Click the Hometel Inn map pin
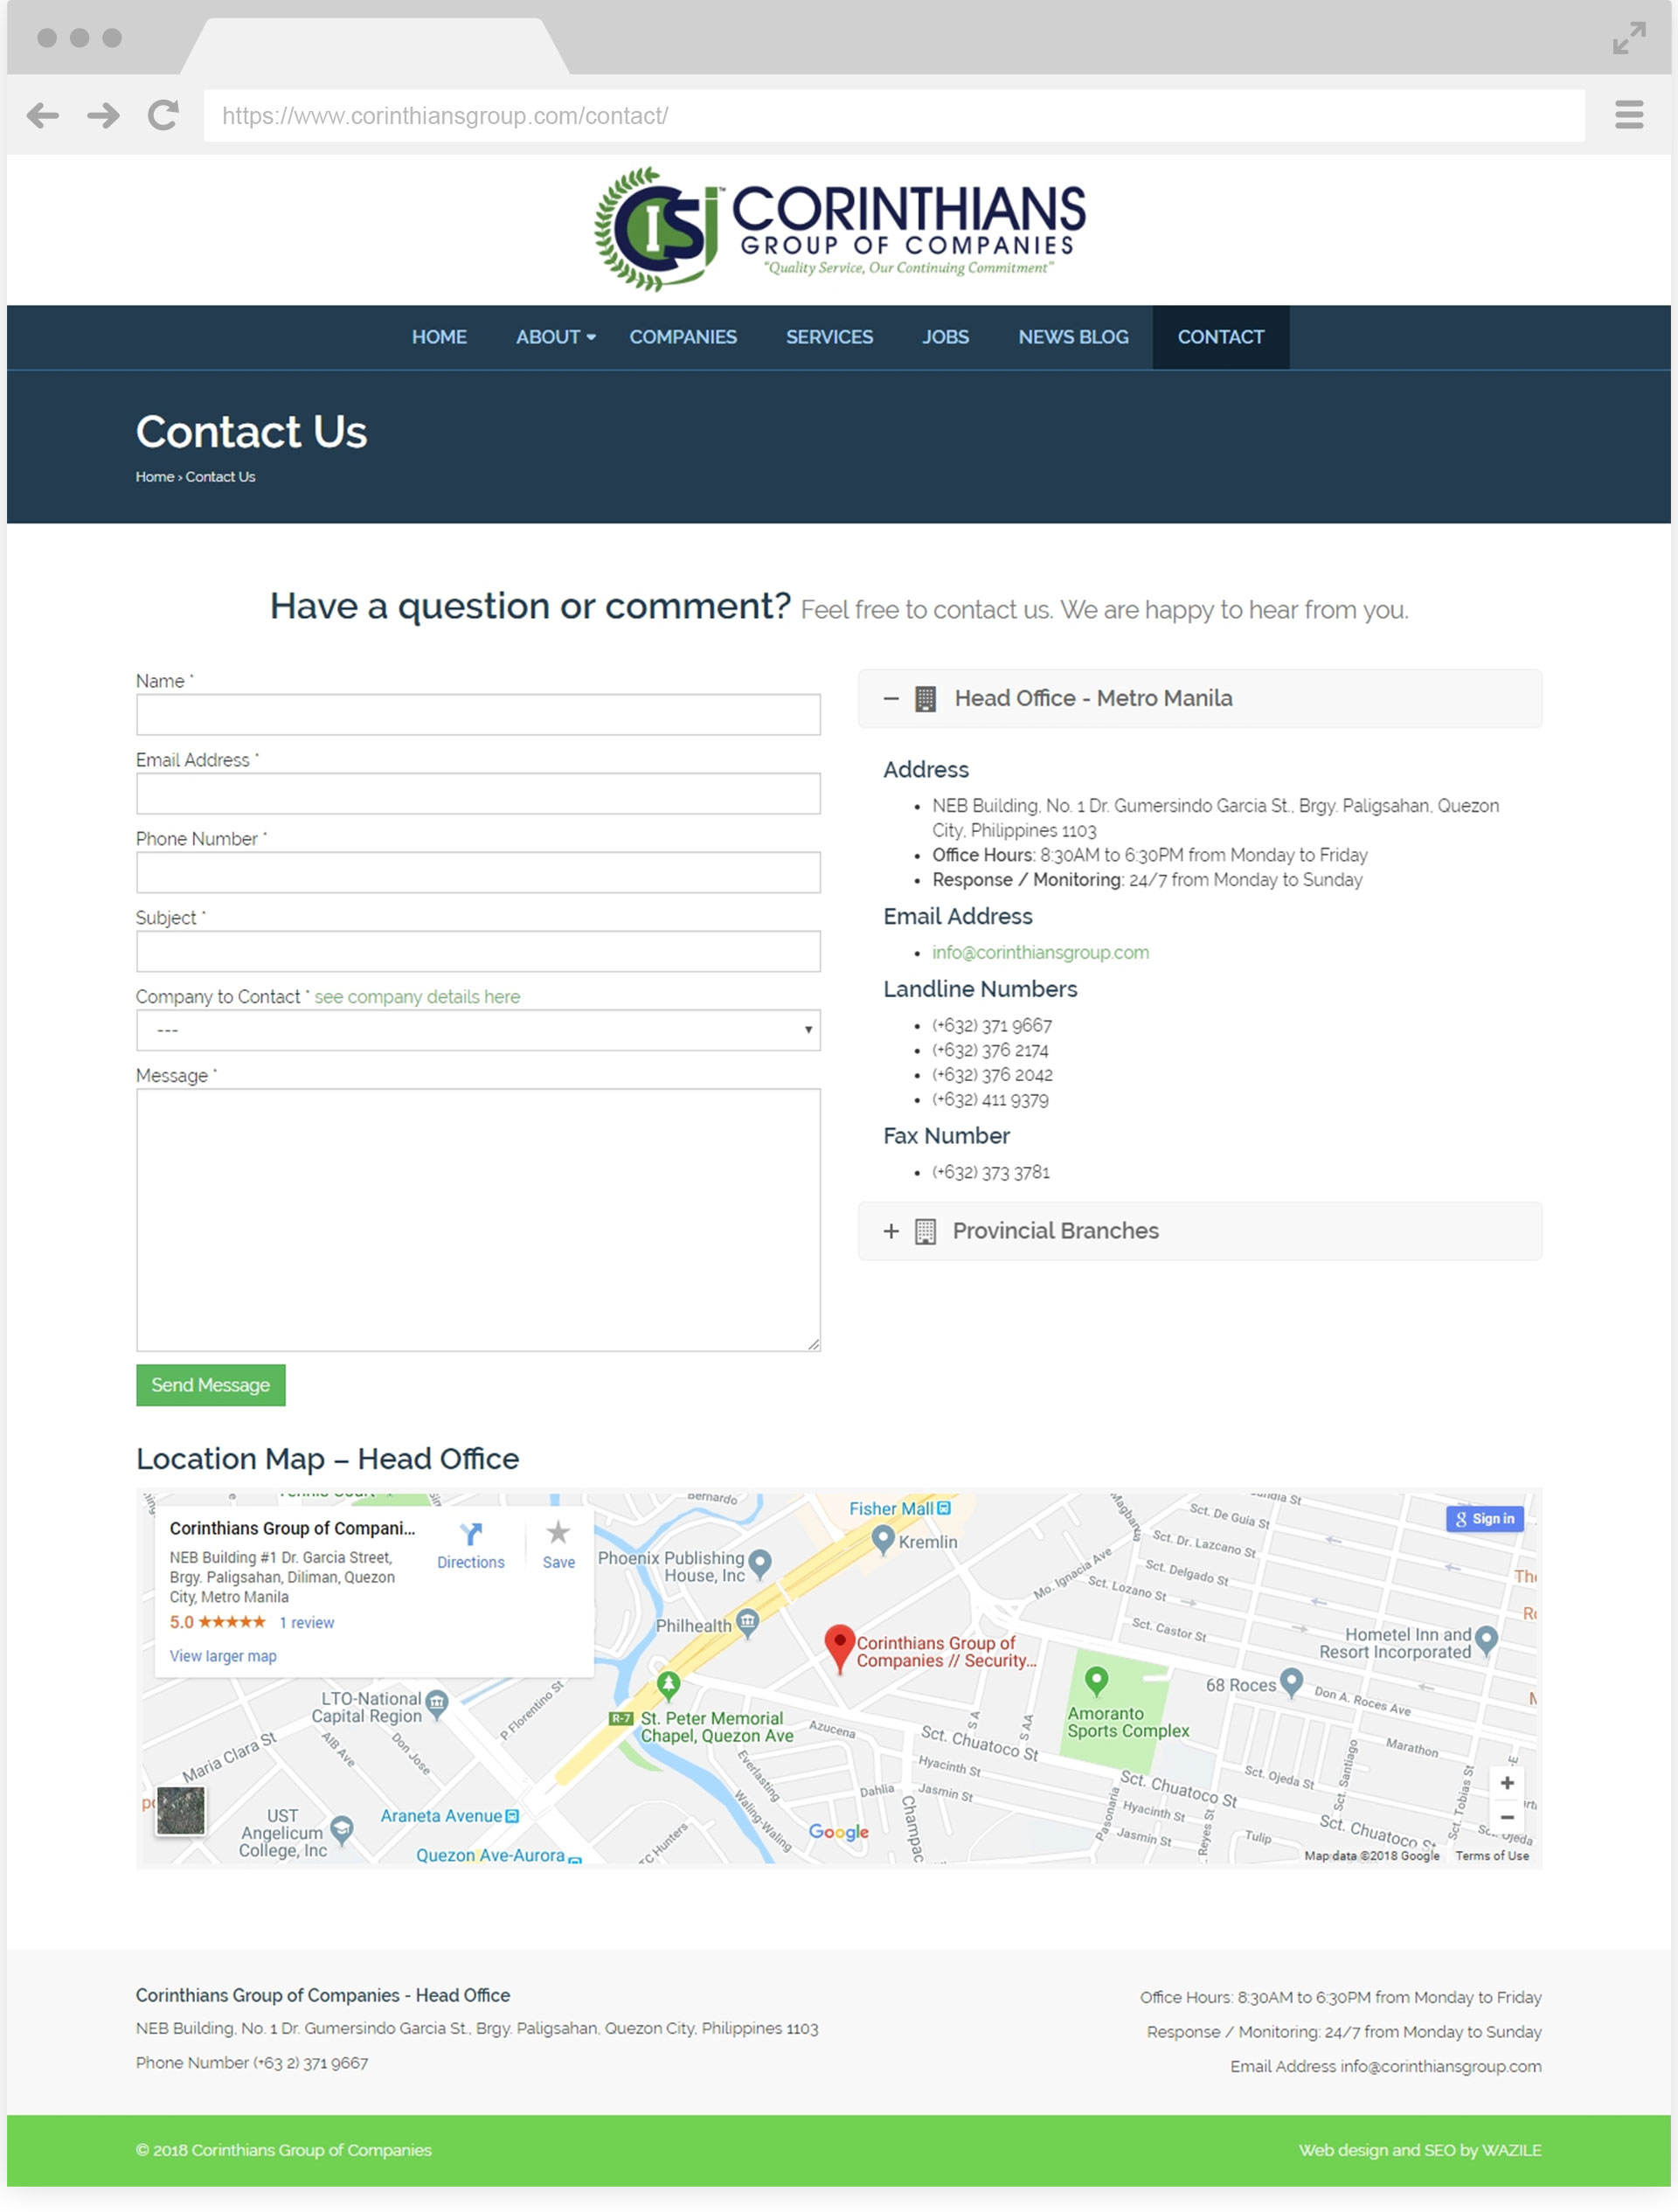 pos(1486,1640)
